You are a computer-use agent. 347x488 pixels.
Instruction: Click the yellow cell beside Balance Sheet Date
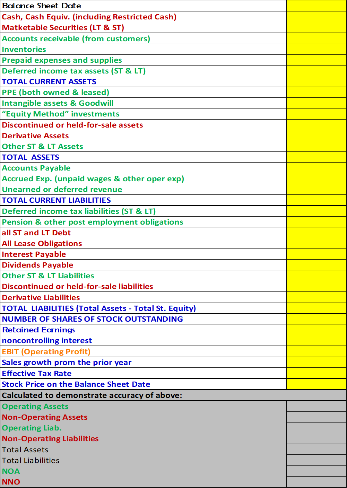coord(316,6)
